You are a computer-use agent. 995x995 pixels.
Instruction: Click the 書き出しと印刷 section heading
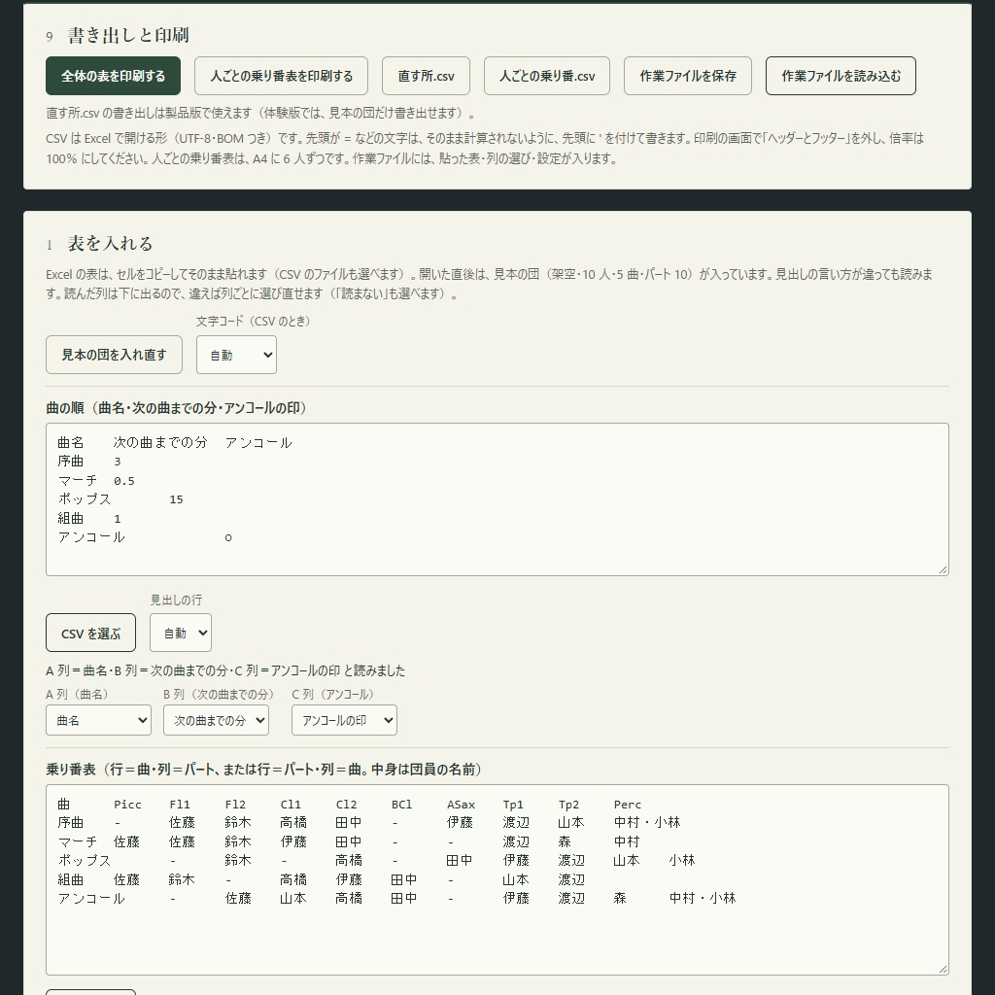pos(128,36)
